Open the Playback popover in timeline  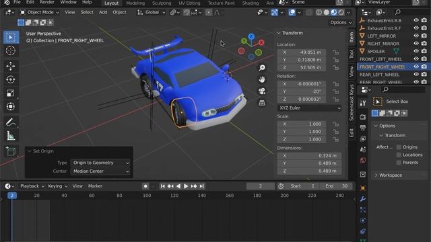32,186
